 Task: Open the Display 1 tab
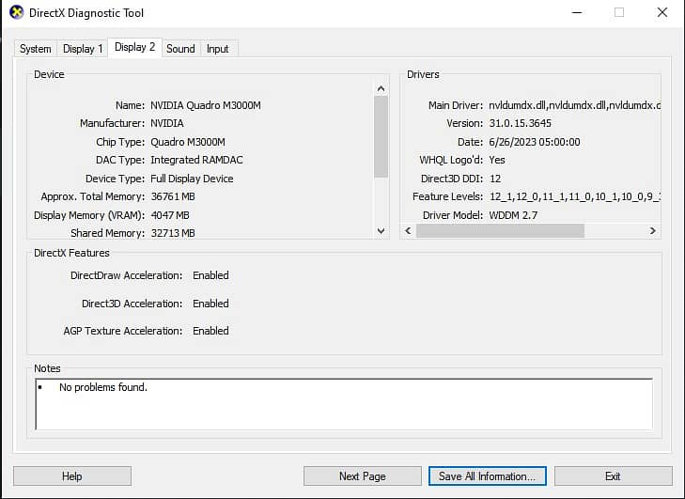click(83, 49)
